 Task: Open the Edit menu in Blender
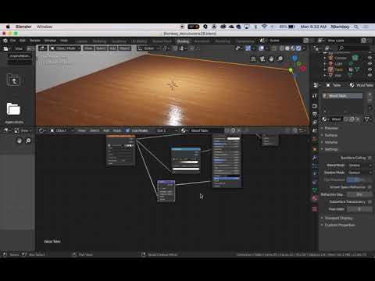point(23,41)
